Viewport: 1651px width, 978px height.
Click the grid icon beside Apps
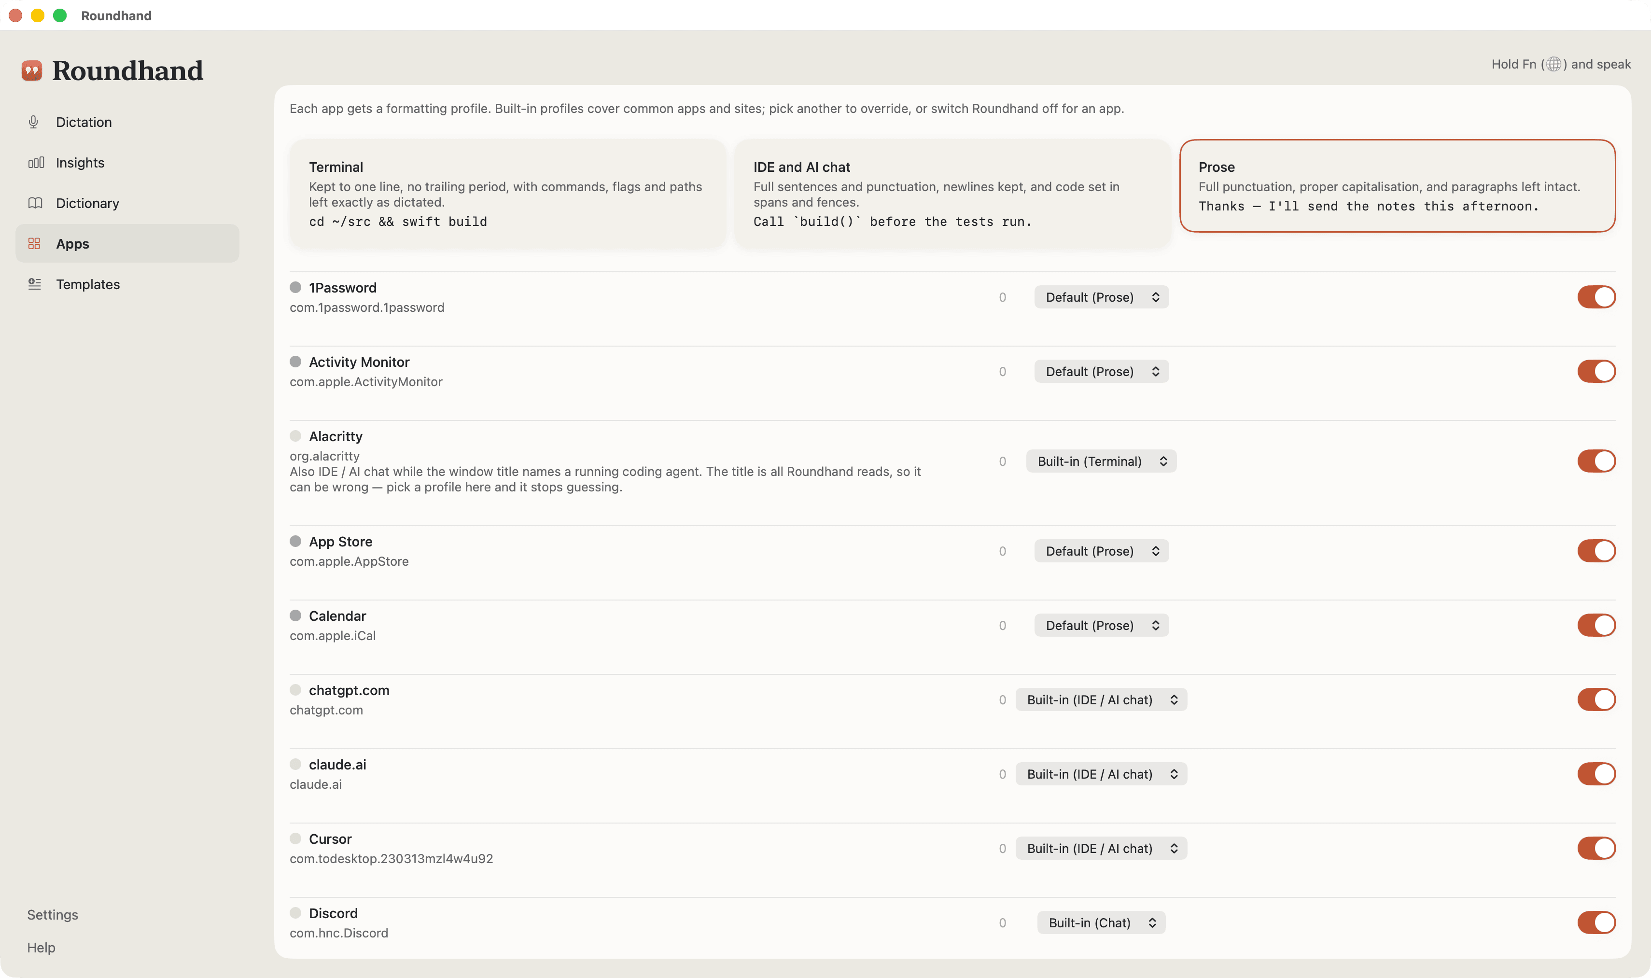pyautogui.click(x=34, y=244)
